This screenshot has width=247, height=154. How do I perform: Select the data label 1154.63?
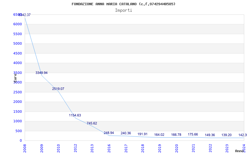point(75,115)
